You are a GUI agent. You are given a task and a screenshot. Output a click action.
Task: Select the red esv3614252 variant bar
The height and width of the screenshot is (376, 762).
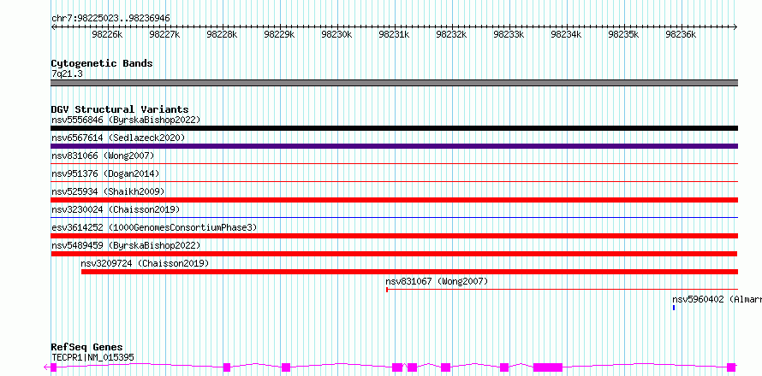click(x=394, y=236)
